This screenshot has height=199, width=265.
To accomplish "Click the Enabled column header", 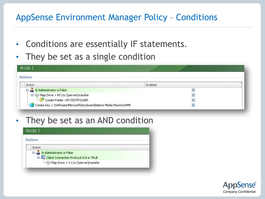I will click(193, 85).
